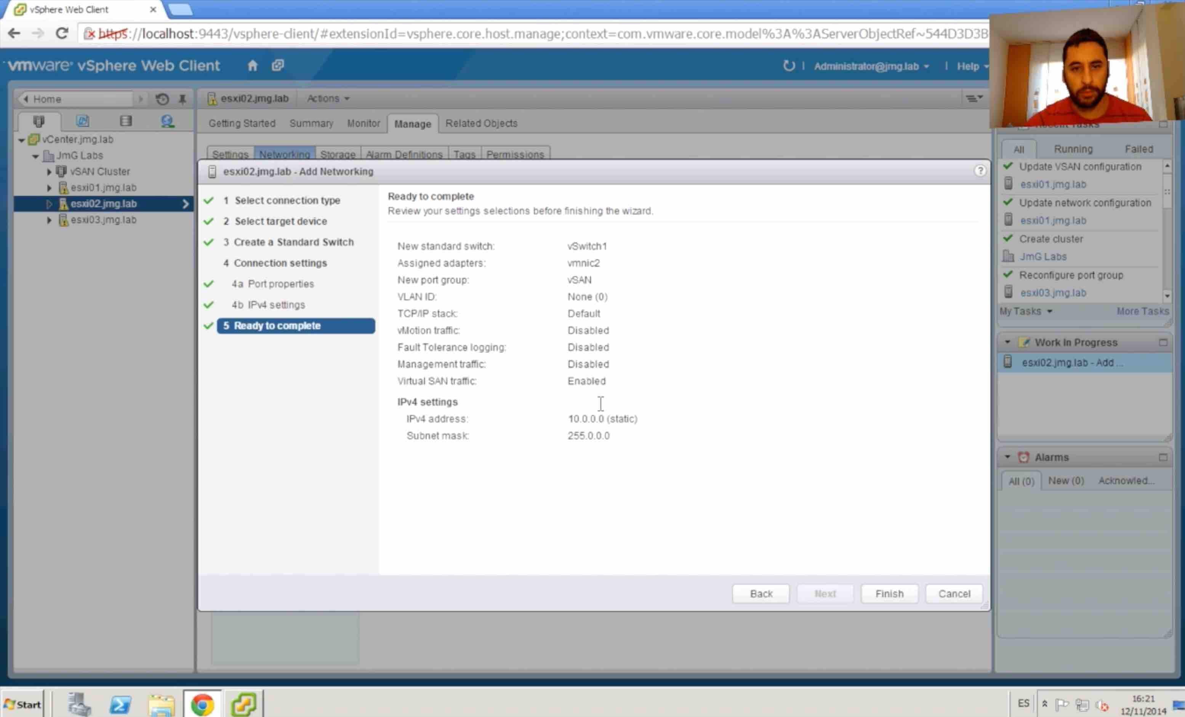Switch to Summary tab
Image resolution: width=1185 pixels, height=717 pixels.
311,123
